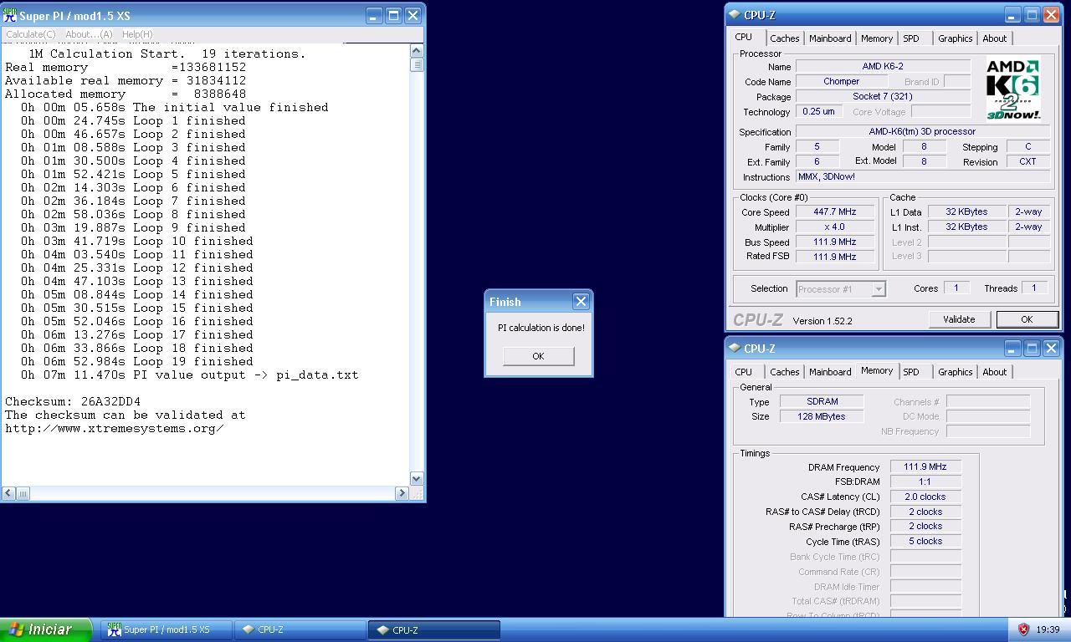Image resolution: width=1071 pixels, height=642 pixels.
Task: Click the 447.7 MHz core speed value
Action: (834, 211)
